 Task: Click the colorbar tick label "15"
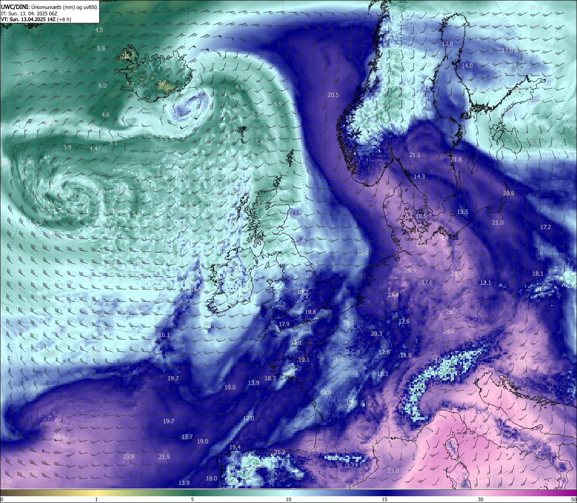tap(385, 499)
